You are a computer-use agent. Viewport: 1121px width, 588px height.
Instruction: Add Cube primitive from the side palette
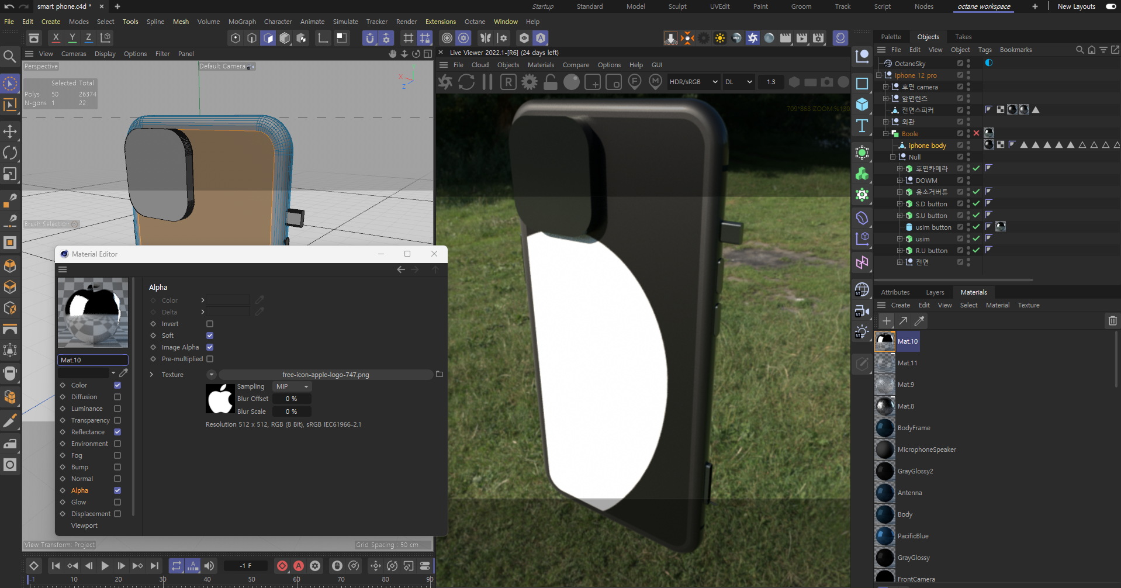click(x=862, y=105)
